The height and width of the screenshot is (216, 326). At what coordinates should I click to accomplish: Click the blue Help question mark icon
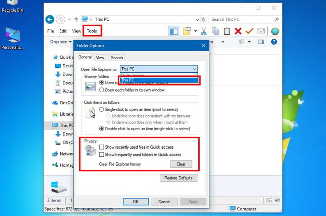tap(273, 42)
